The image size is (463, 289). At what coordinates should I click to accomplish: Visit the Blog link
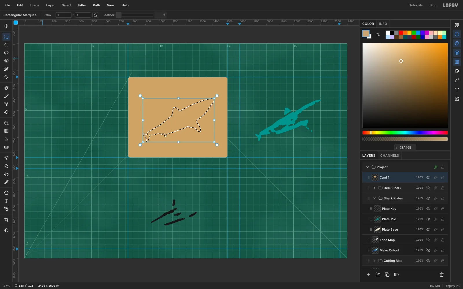(433, 5)
